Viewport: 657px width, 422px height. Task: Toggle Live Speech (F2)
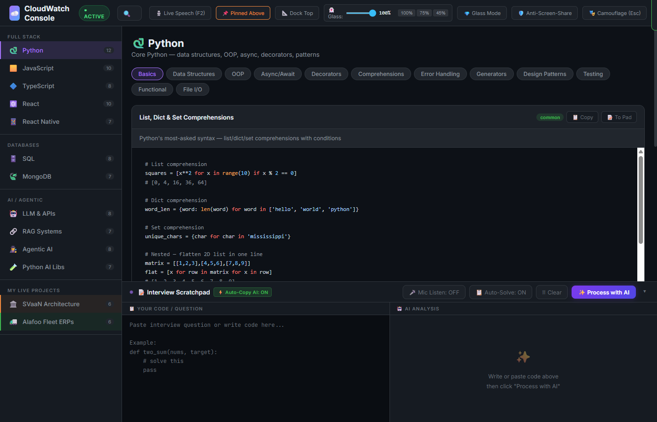[x=180, y=13]
